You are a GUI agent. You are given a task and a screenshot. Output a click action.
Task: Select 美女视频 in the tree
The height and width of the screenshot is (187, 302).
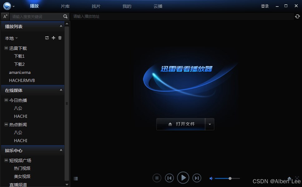[x=22, y=176]
